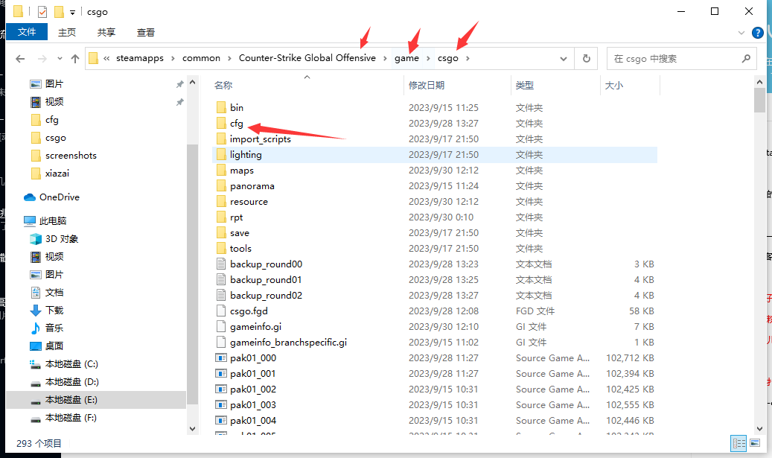This screenshot has width=772, height=458.
Task: Switch to the 共享 ribbon tab
Action: pos(106,32)
